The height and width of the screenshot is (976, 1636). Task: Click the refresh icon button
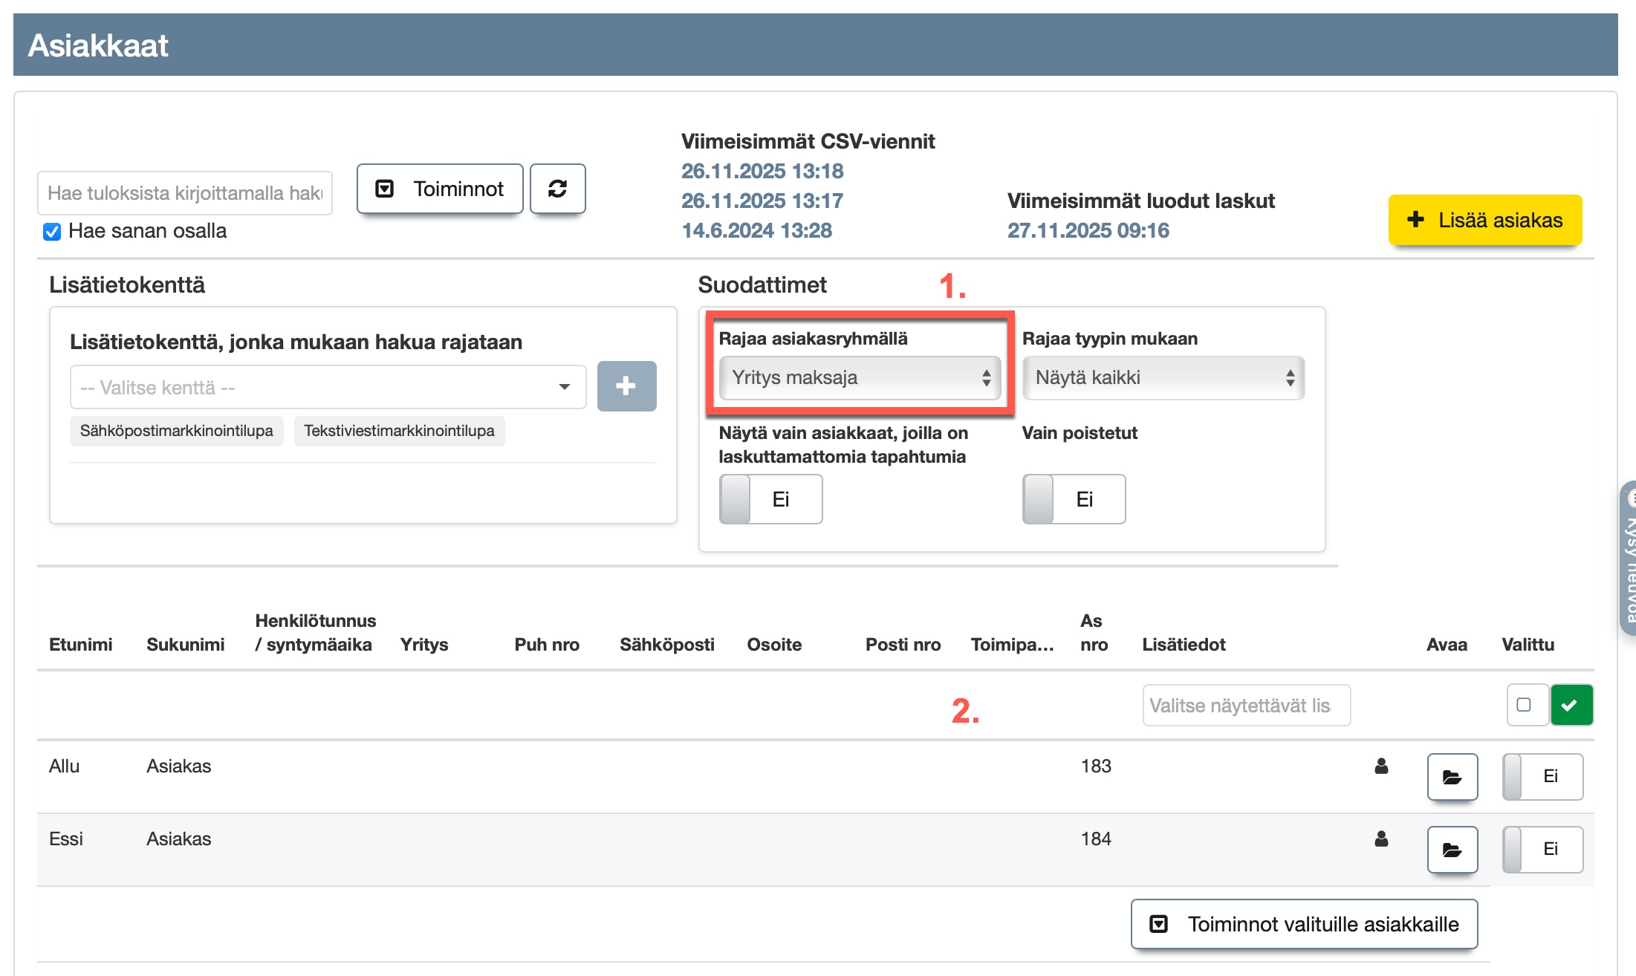tap(557, 189)
